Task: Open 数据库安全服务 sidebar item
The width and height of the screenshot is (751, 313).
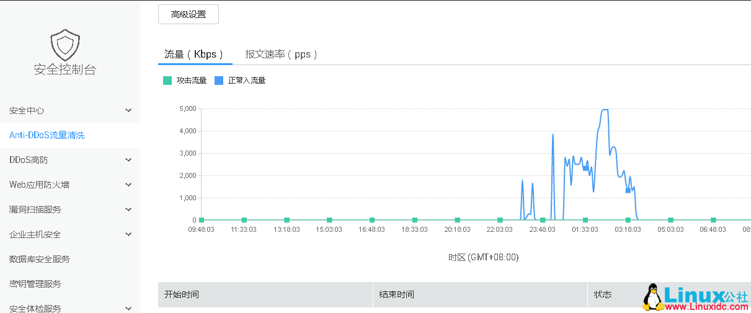Action: pyautogui.click(x=69, y=259)
